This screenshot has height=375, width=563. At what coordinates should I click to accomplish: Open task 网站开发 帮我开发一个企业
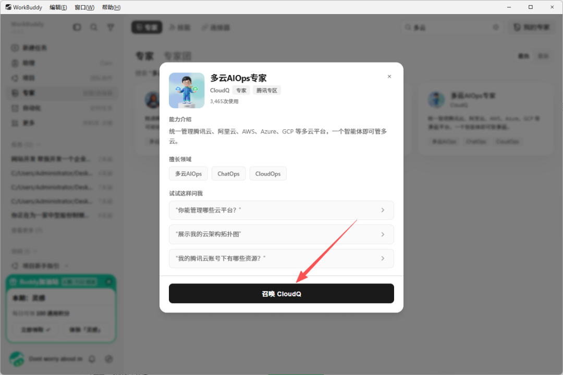point(62,159)
